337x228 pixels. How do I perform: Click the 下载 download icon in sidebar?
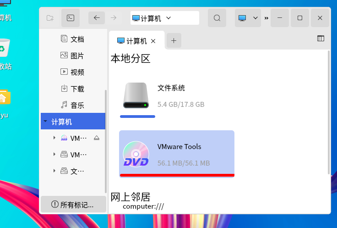click(x=64, y=88)
